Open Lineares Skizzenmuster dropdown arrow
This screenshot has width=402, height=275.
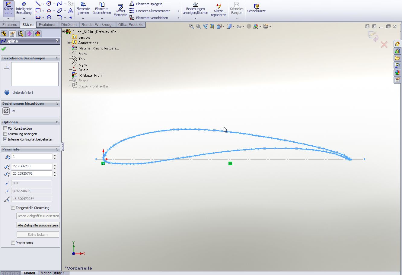pyautogui.click(x=178, y=11)
